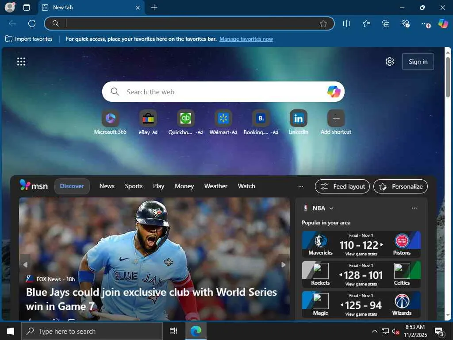Click the msn logo
Screen dimensions: 453x340
pyautogui.click(x=34, y=185)
